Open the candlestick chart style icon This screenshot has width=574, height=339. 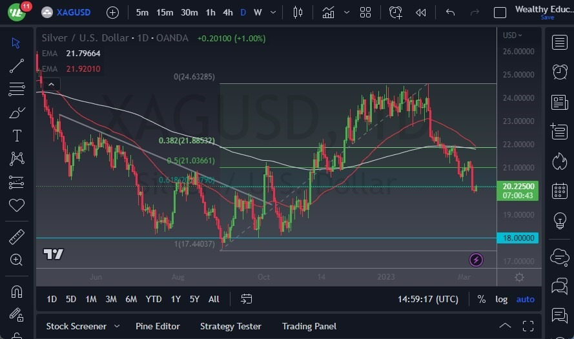pos(298,12)
